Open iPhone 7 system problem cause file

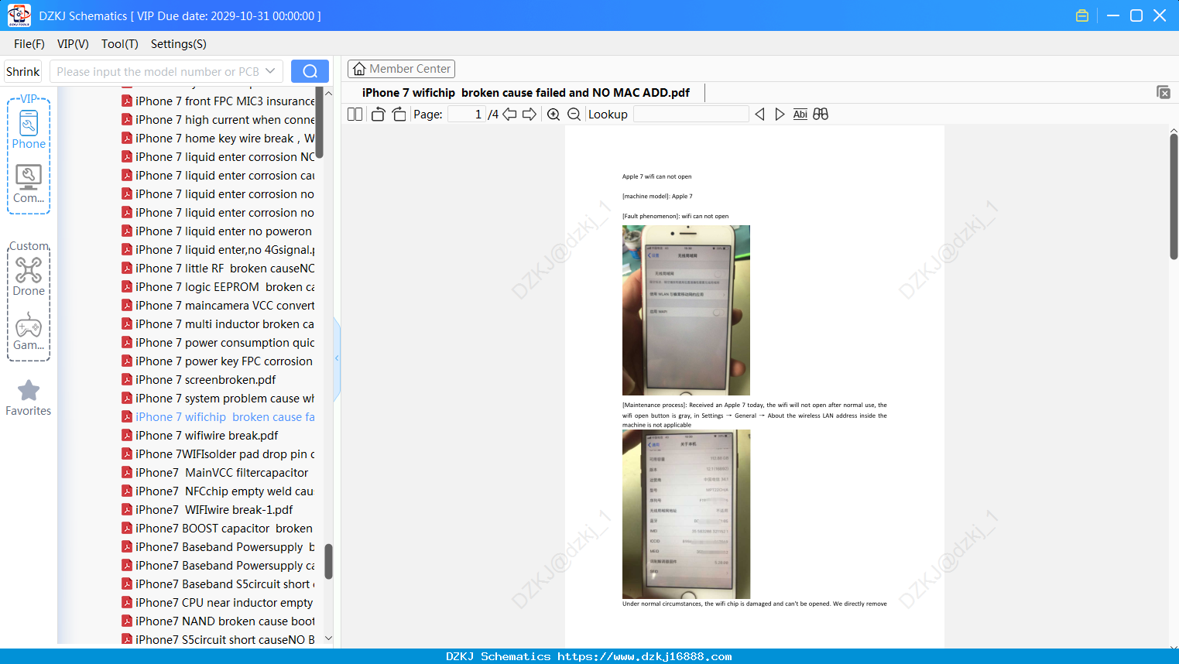[x=218, y=399]
